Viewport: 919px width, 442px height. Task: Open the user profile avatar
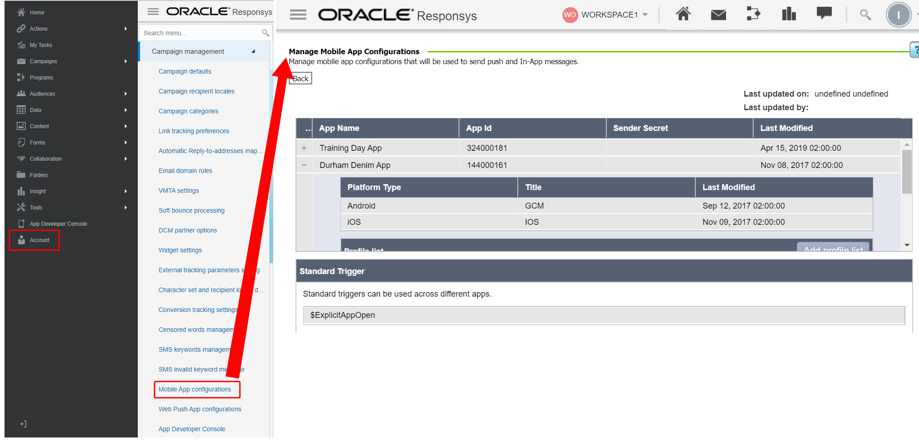point(898,15)
